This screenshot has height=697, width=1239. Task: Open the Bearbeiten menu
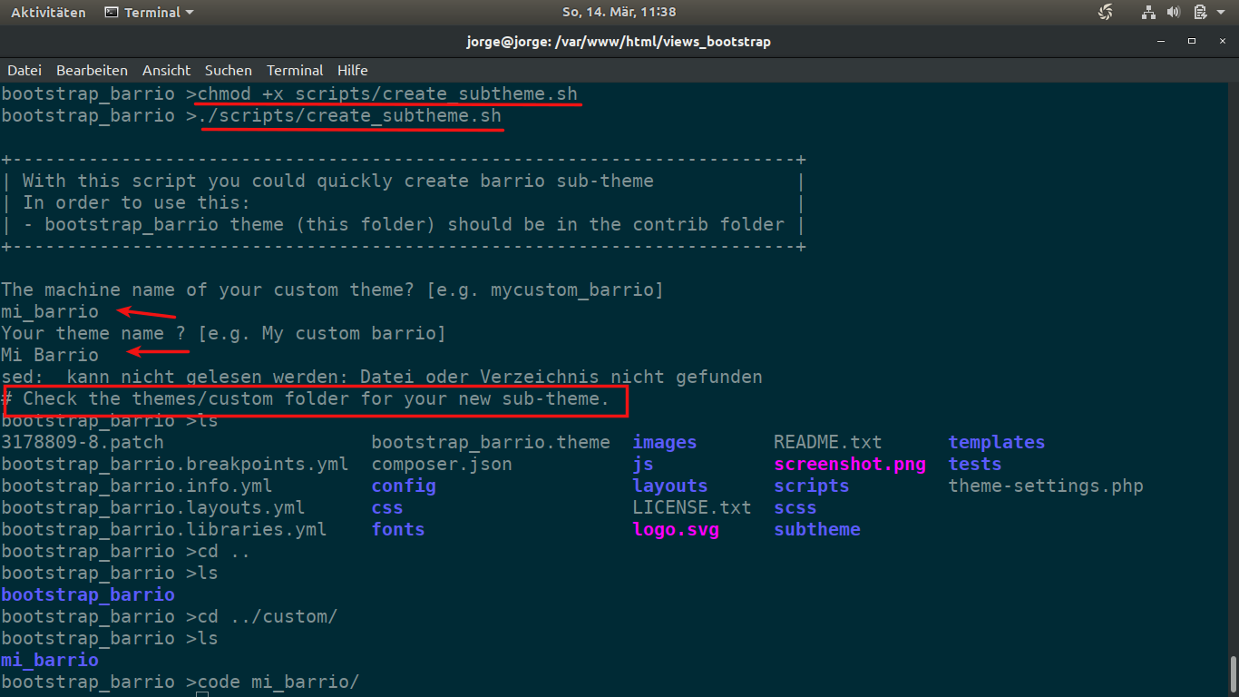[92, 70]
